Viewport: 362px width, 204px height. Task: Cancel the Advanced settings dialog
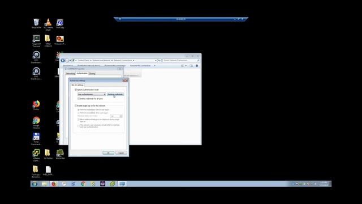[121, 153]
